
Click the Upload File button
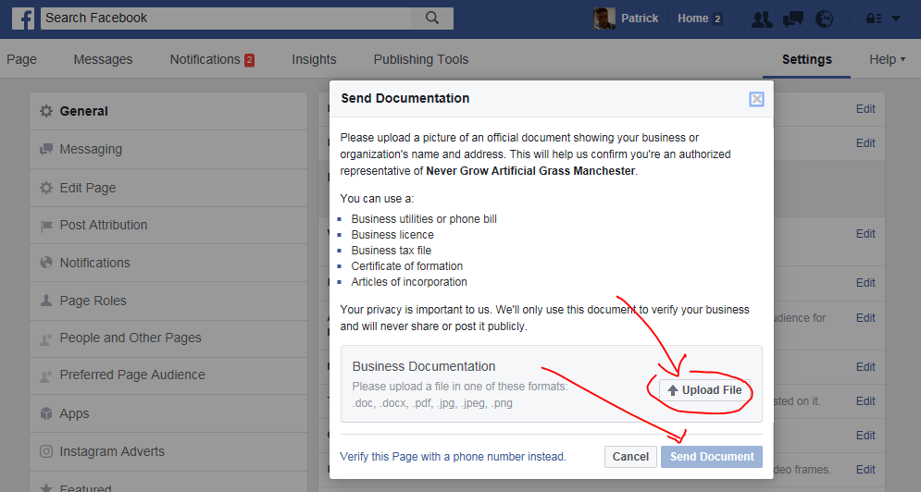[704, 390]
